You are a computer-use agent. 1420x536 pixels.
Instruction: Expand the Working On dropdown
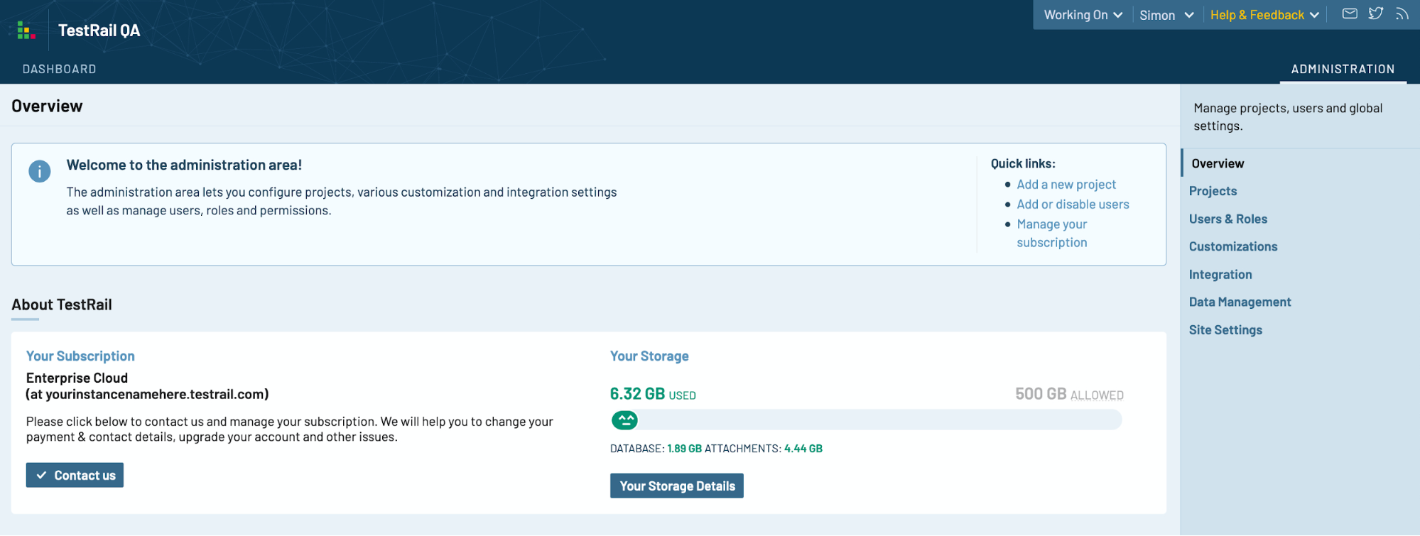tap(1083, 15)
